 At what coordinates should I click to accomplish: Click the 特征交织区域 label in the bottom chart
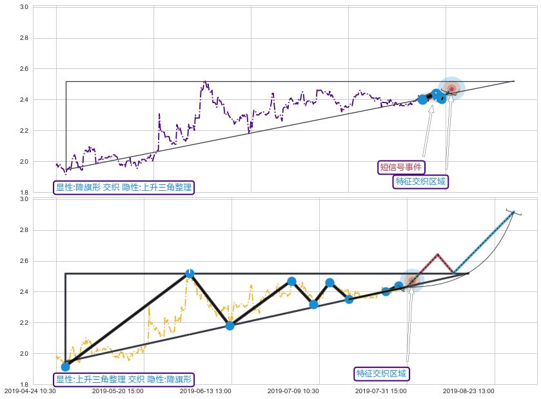coord(382,374)
